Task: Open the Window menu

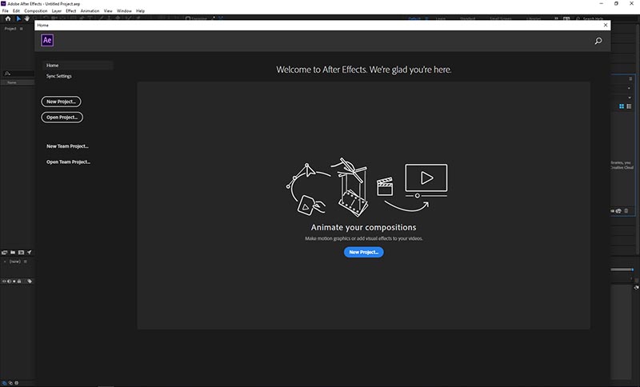Action: pyautogui.click(x=124, y=11)
